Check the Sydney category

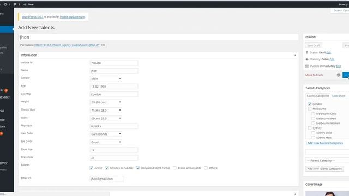pos(310,128)
